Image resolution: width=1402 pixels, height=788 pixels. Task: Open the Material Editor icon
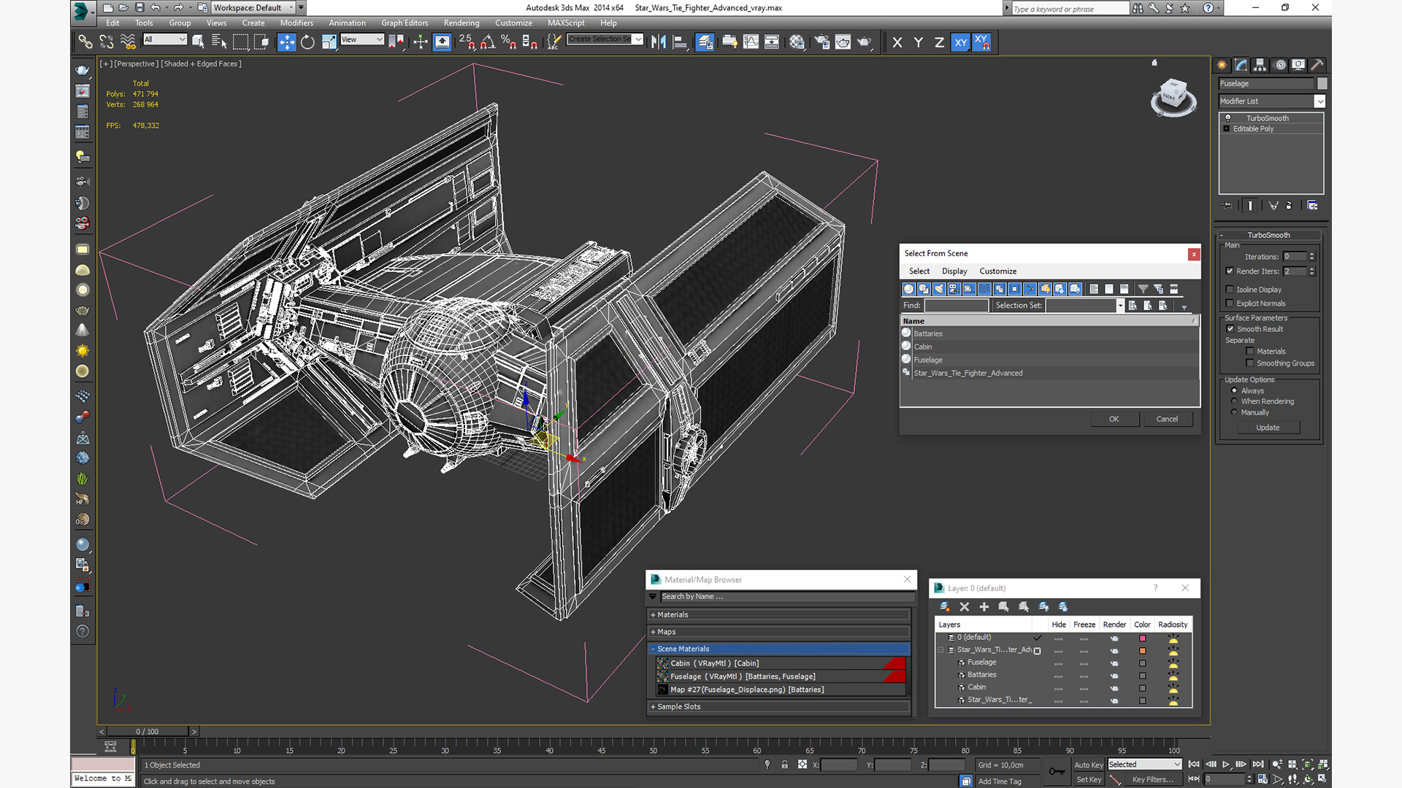pos(797,42)
